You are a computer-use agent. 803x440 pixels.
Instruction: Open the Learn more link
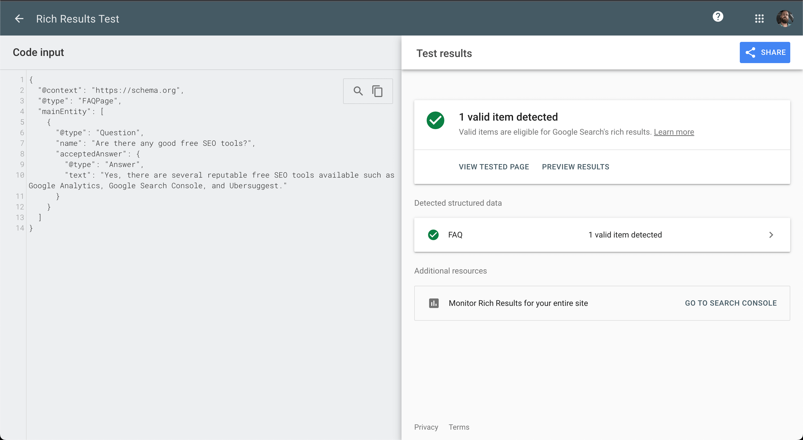click(x=674, y=132)
